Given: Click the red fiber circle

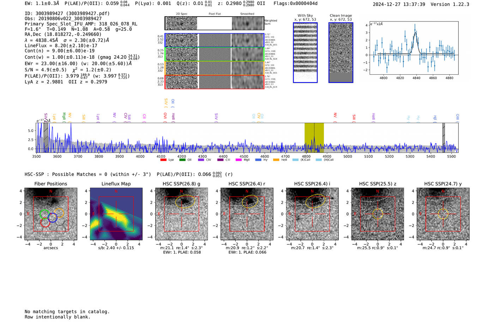Looking at the screenshot, I should click(x=45, y=222).
